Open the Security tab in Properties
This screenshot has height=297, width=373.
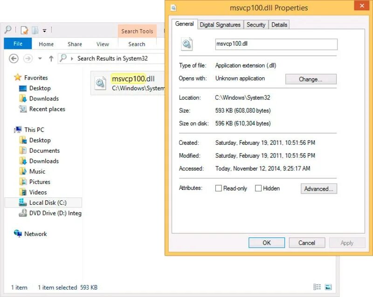(256, 25)
